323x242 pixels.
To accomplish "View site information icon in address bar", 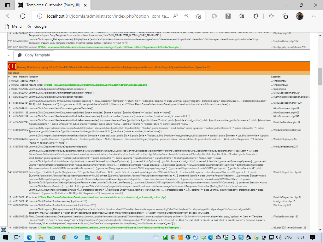I will click(39, 16).
